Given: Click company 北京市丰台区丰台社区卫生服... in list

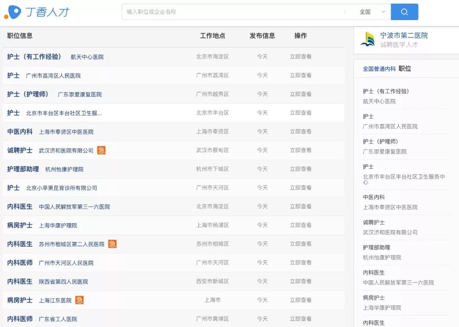Looking at the screenshot, I should pos(64,113).
